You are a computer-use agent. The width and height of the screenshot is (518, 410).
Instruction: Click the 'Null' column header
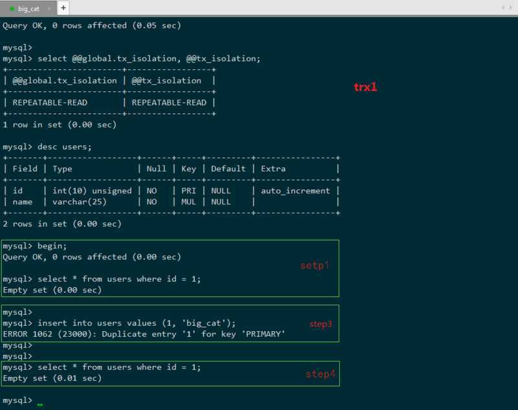(156, 169)
